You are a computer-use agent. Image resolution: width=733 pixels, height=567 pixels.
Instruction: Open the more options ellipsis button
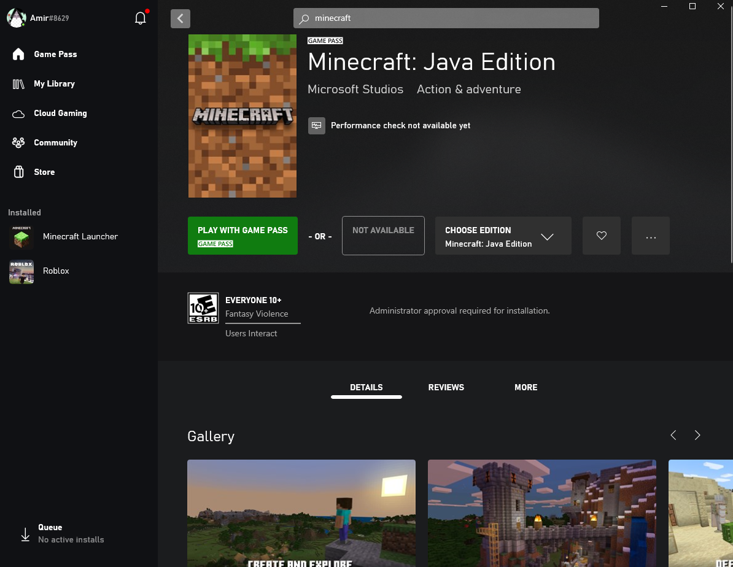651,236
